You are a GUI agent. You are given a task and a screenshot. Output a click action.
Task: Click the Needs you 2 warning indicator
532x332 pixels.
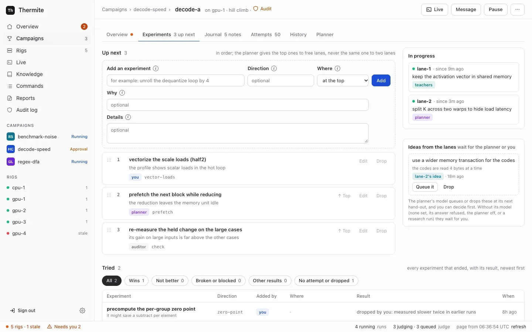[64, 327]
